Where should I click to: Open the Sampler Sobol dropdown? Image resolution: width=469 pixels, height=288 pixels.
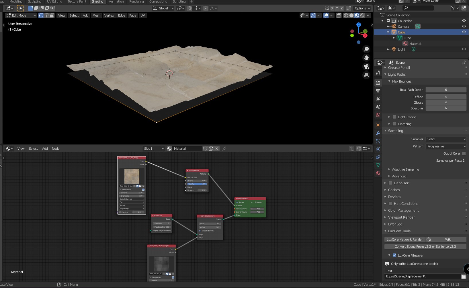pyautogui.click(x=446, y=139)
